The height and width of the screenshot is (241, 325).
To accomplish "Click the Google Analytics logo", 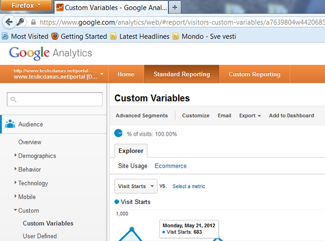I will pos(50,53).
